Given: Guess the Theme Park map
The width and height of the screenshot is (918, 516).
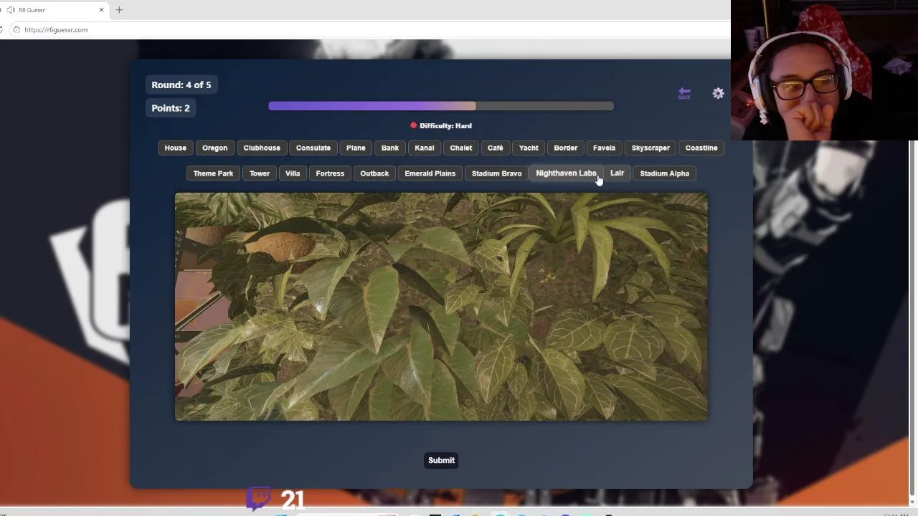Looking at the screenshot, I should coord(213,173).
